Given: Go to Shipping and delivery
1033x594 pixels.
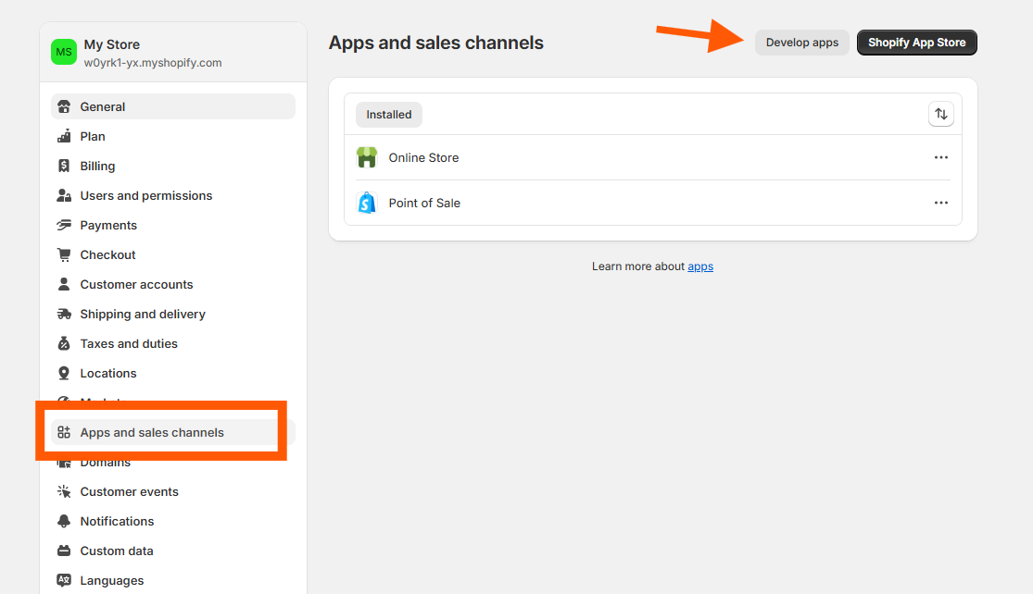Looking at the screenshot, I should point(172,314).
